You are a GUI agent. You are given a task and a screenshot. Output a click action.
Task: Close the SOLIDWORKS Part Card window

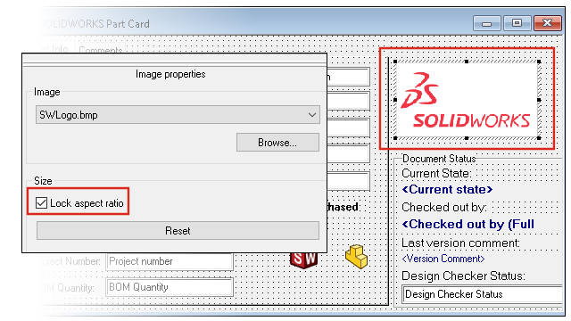[x=547, y=23]
